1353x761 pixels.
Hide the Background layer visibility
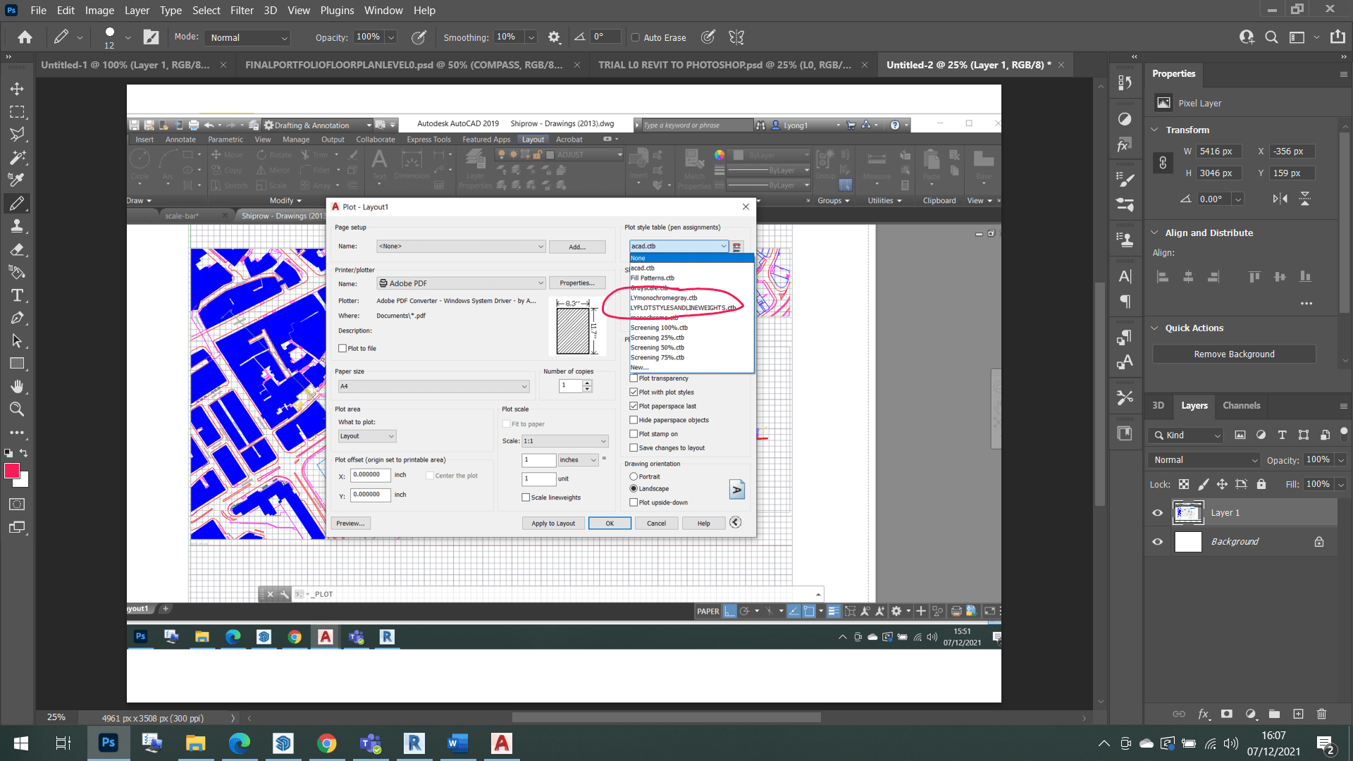pos(1157,542)
